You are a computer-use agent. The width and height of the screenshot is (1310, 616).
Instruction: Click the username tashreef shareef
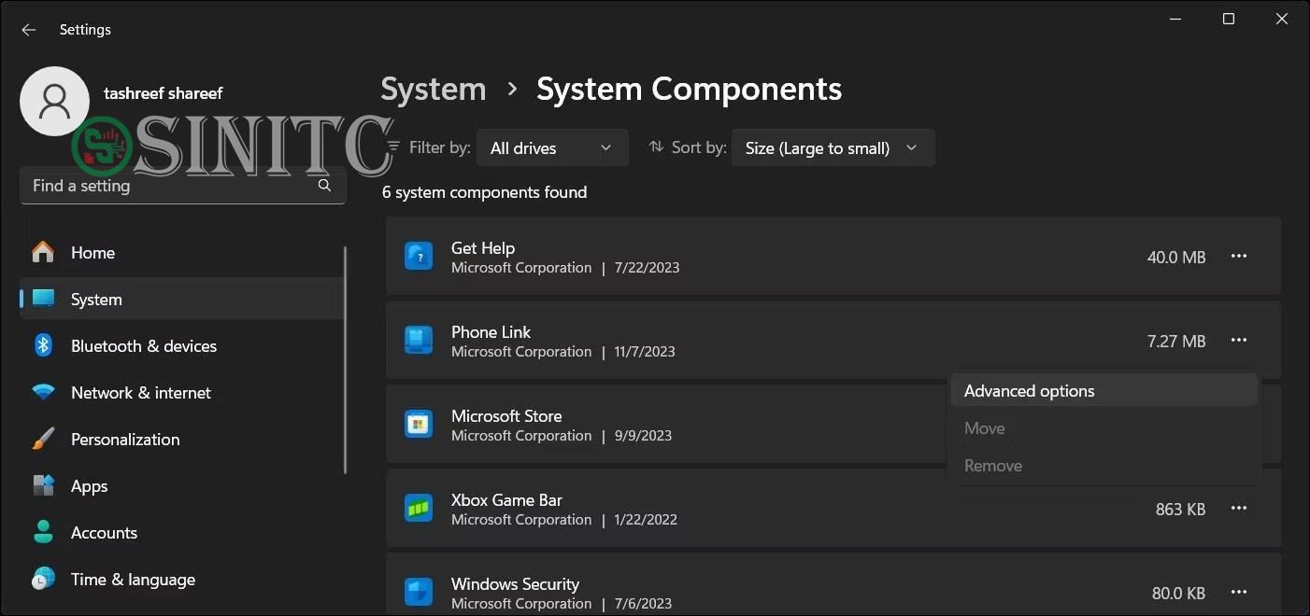pos(164,93)
